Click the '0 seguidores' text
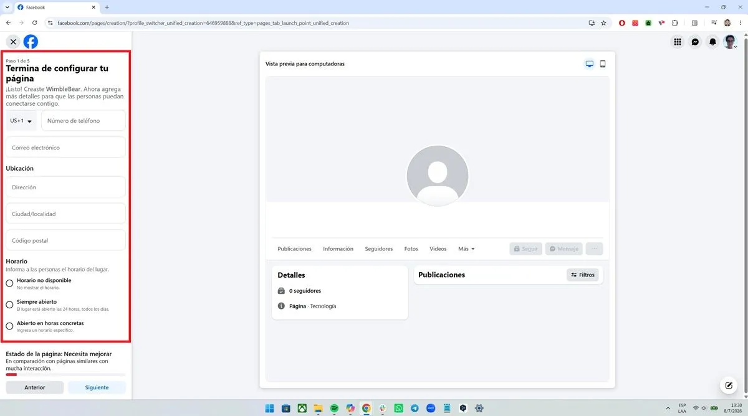748x416 pixels. pos(305,291)
